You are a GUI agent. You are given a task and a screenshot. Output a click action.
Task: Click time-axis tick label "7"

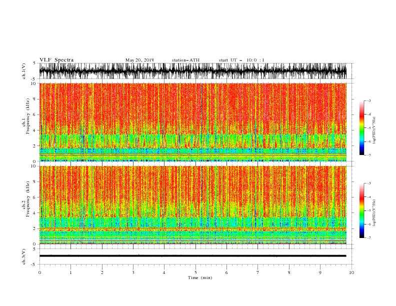point(258,272)
